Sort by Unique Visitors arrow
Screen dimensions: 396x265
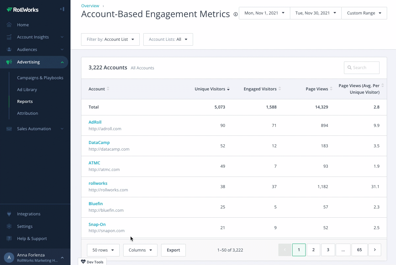228,89
